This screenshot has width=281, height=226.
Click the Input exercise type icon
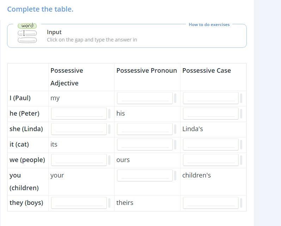point(27,33)
